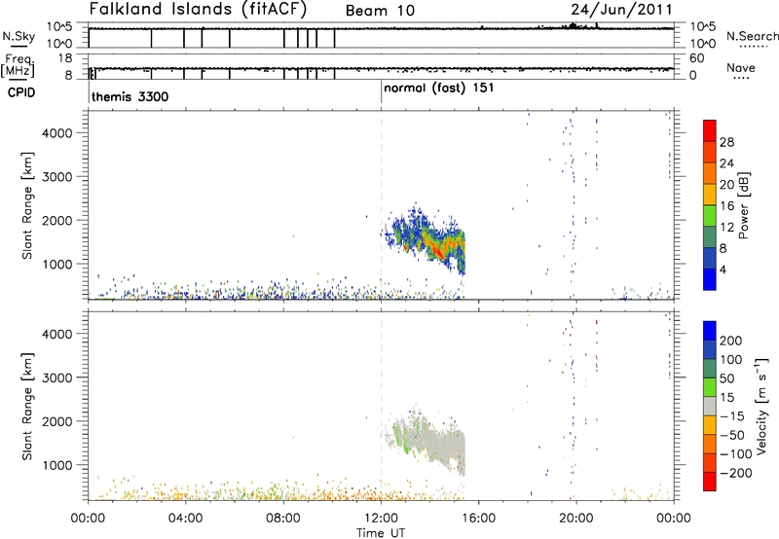
Task: Click the '16:00' time axis tick label
Action: (479, 519)
